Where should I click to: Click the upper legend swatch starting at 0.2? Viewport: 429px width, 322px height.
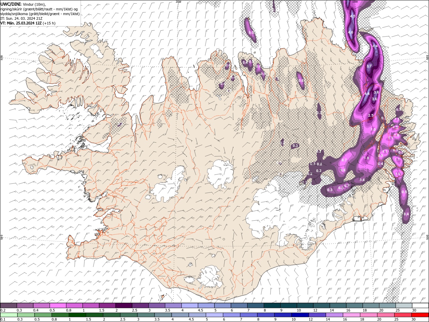click(9, 306)
